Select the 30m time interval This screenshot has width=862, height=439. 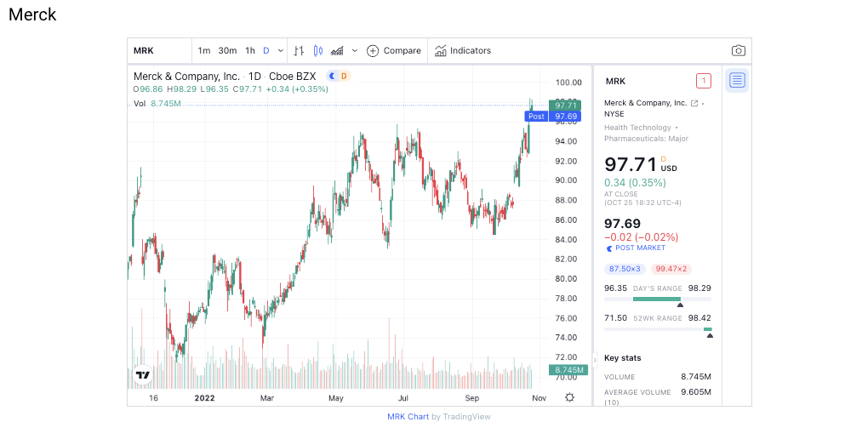pos(227,50)
